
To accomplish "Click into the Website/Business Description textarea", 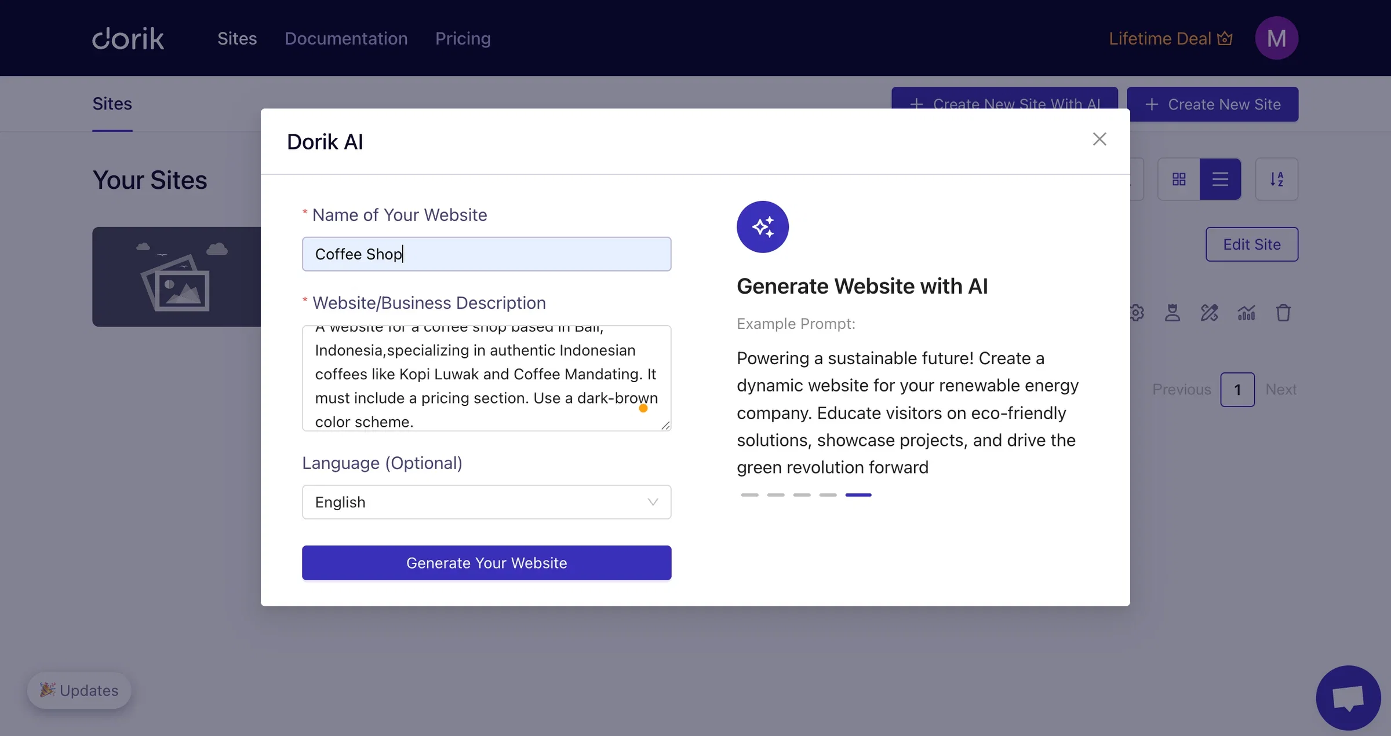I will click(x=486, y=378).
